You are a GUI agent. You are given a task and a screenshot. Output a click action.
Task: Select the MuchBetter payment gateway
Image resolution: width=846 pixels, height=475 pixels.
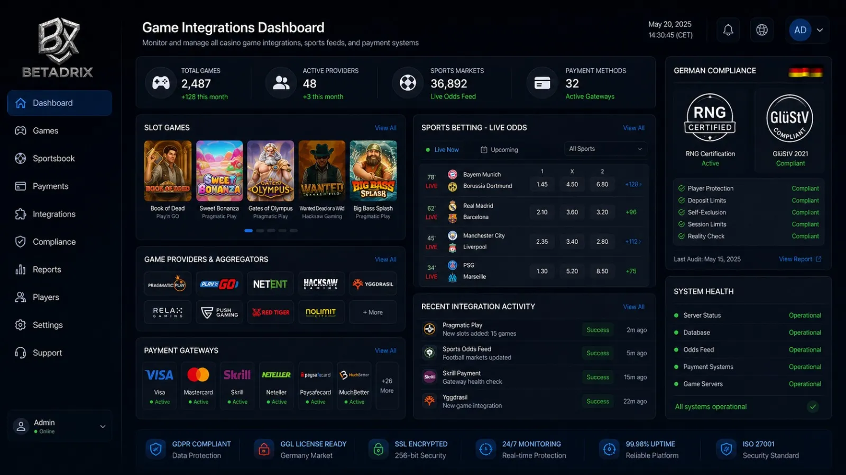coord(354,386)
